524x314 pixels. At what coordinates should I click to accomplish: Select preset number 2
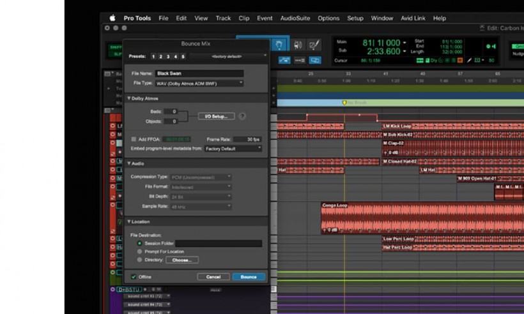(161, 56)
